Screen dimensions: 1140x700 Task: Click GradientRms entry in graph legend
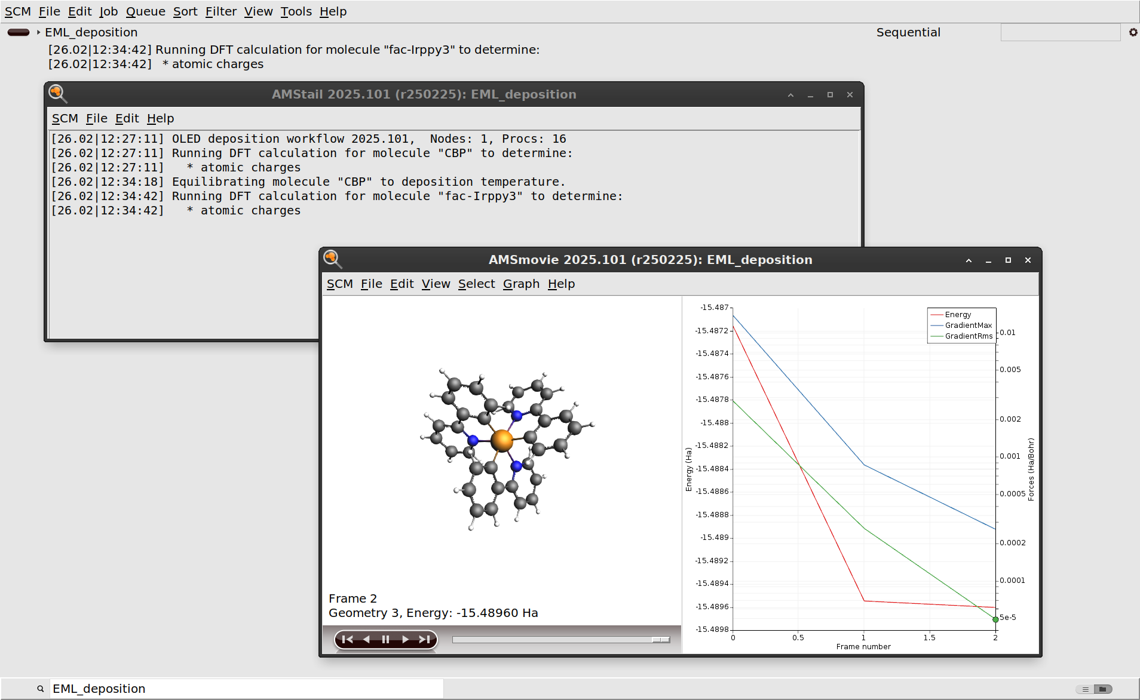(x=968, y=336)
